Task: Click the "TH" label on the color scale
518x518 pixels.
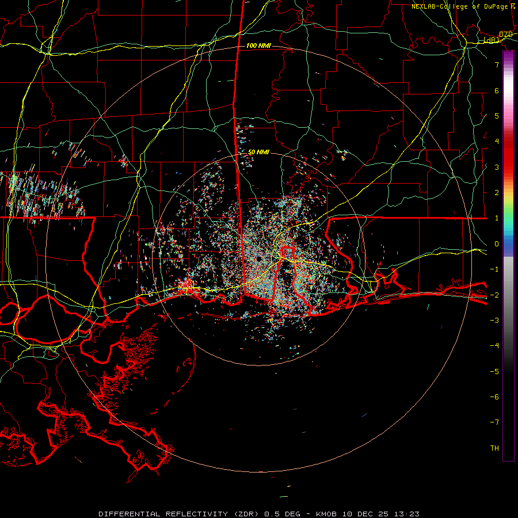Action: point(494,448)
